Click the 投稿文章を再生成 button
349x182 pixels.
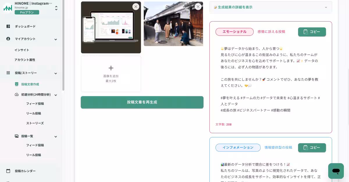point(142,102)
